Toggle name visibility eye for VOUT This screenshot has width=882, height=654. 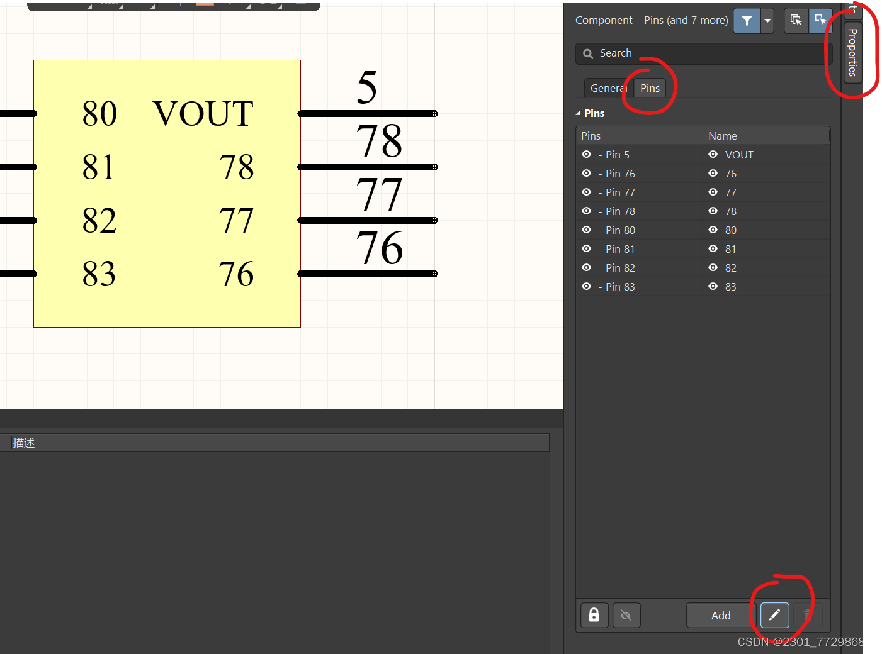pos(713,155)
